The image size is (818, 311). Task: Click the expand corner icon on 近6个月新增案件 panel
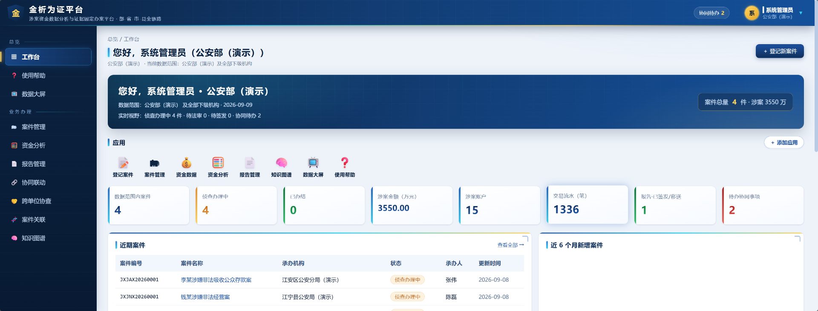(x=798, y=239)
